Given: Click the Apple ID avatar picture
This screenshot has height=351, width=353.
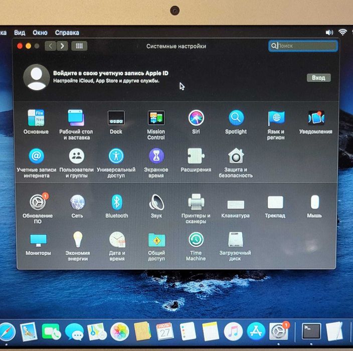Looking at the screenshot, I should (36, 77).
